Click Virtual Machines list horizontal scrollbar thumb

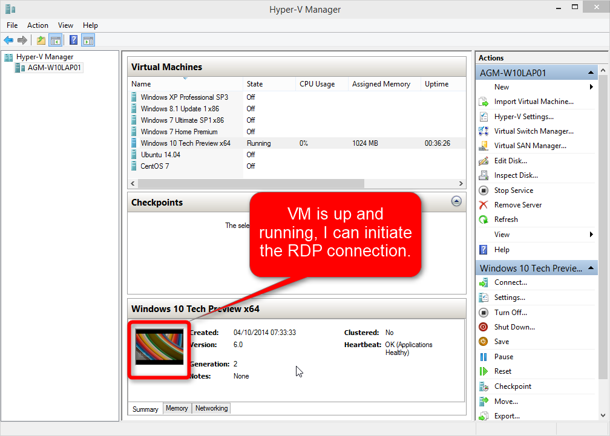(251, 183)
